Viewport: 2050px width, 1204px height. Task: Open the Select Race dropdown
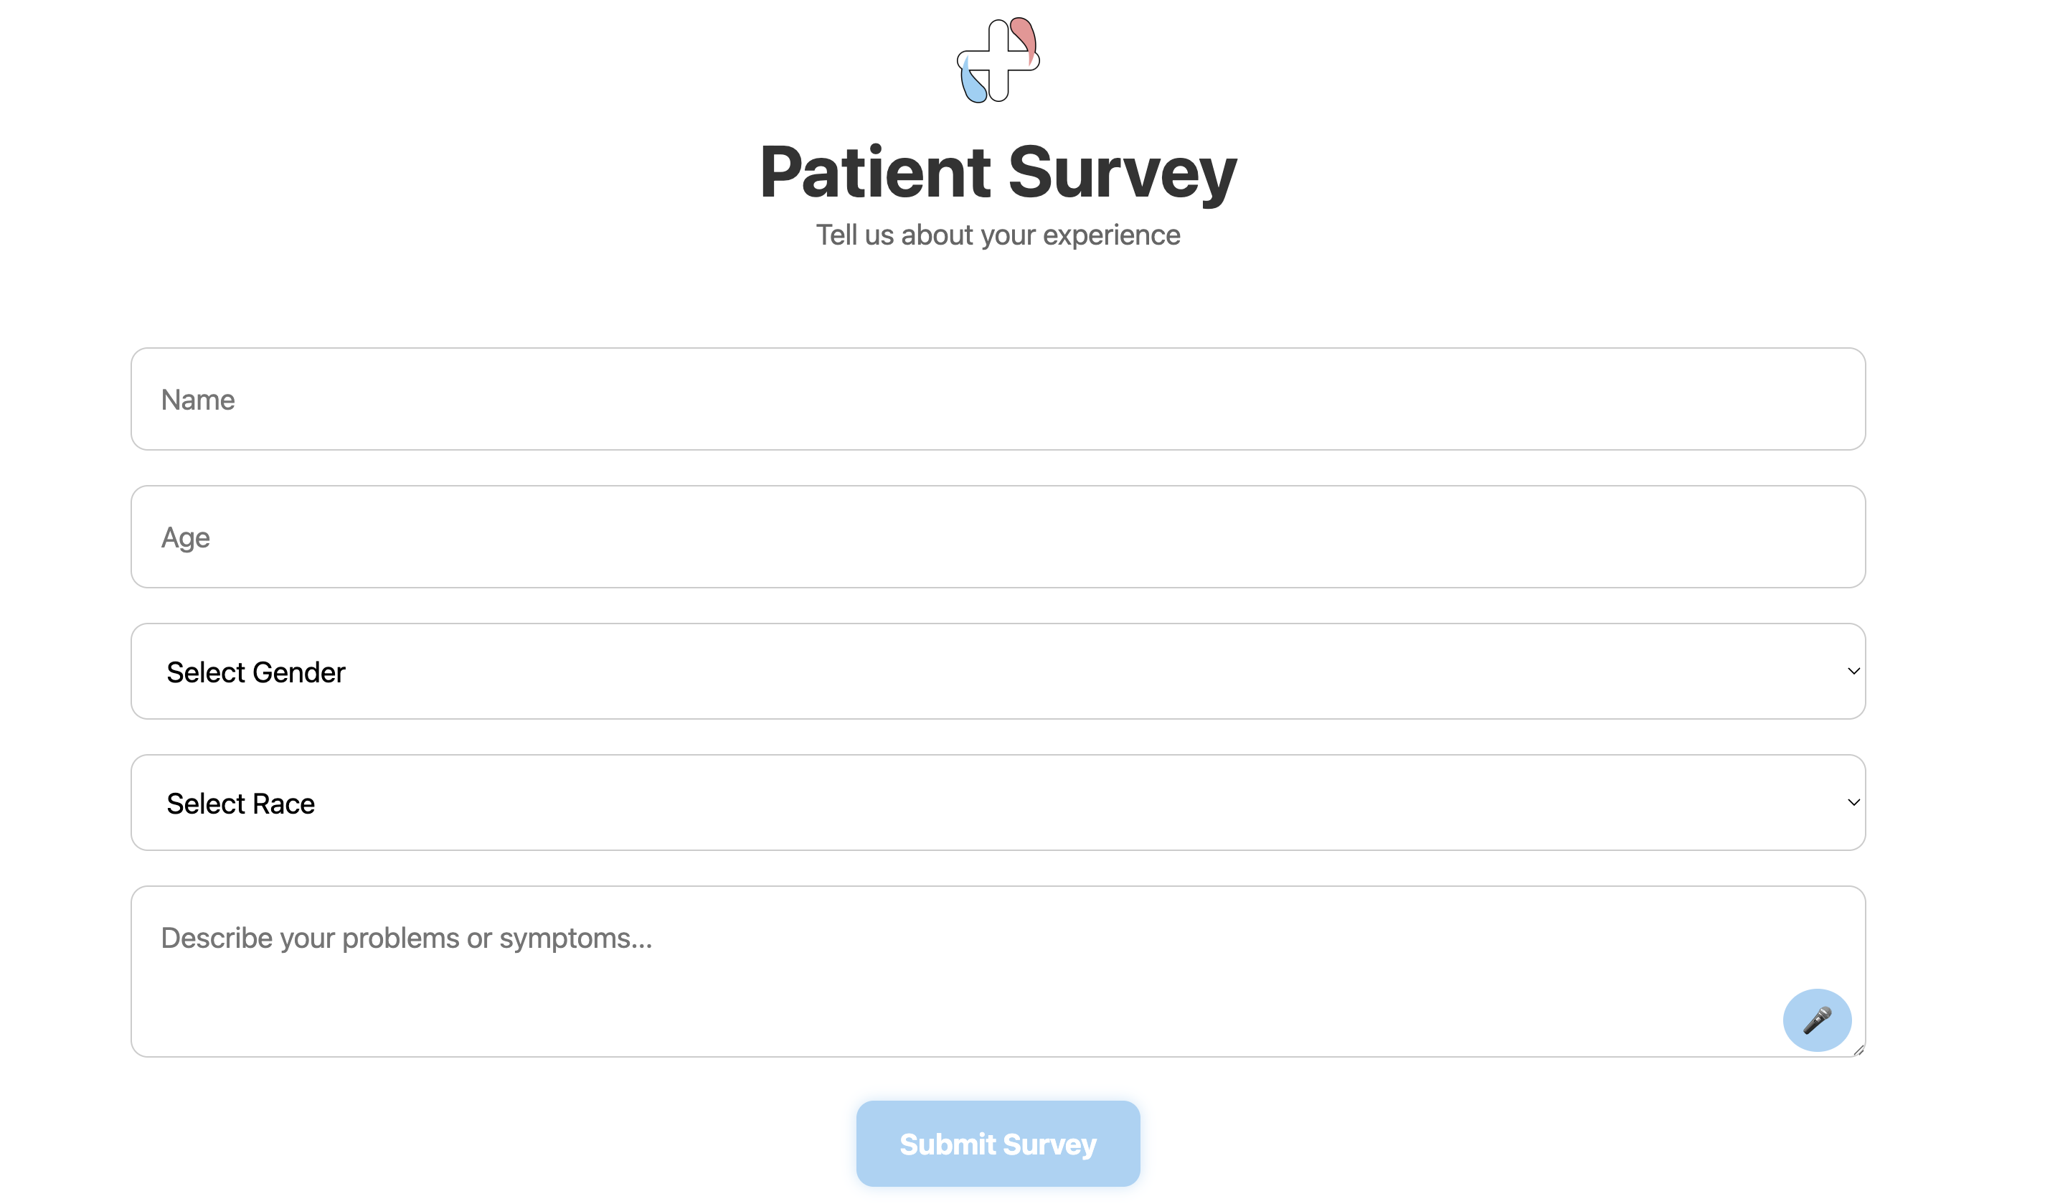[x=997, y=802]
